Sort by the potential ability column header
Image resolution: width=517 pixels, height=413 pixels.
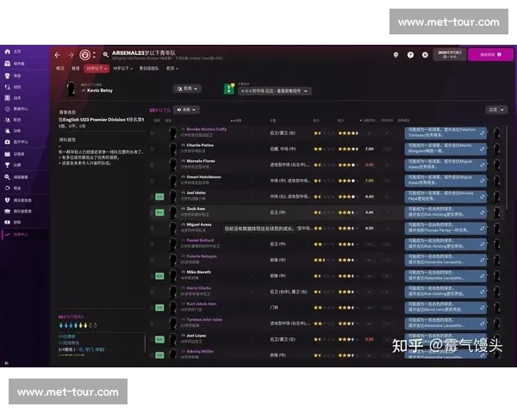tap(341, 120)
